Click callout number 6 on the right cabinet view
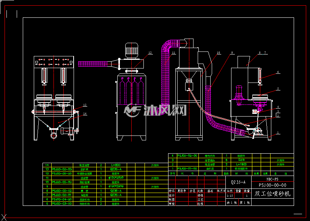 click(x=278, y=72)
